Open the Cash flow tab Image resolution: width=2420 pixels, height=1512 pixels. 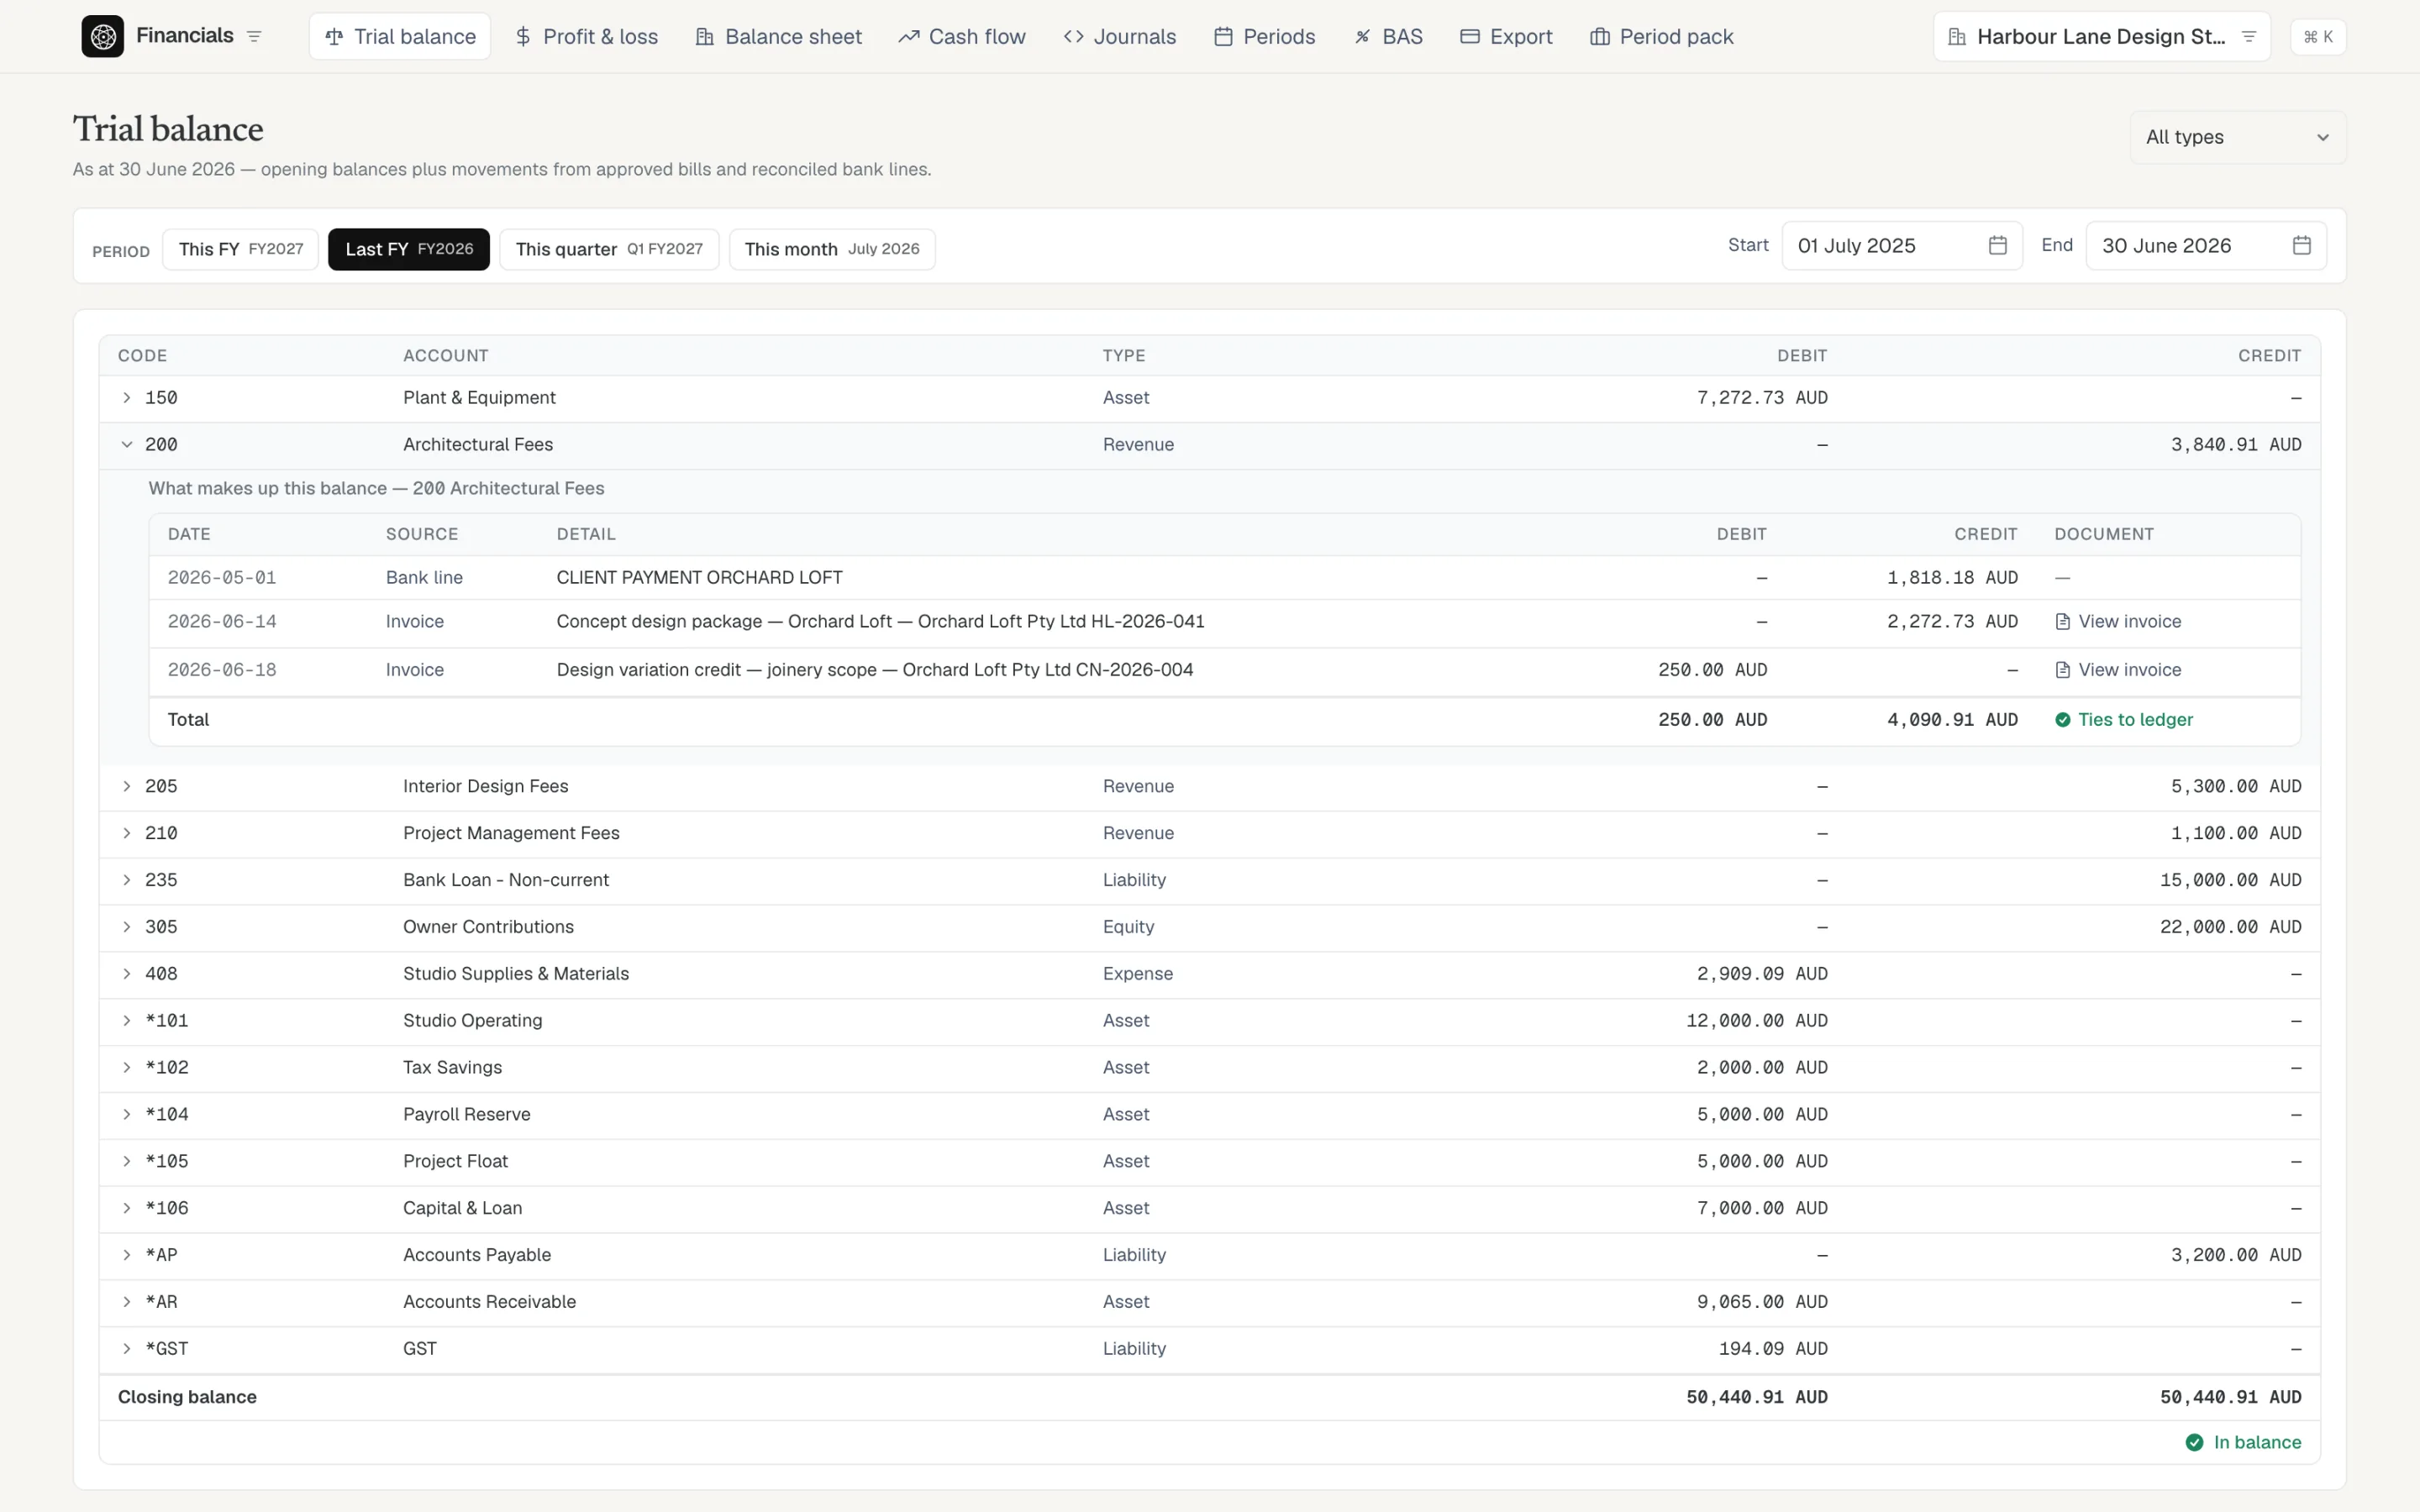pos(962,37)
